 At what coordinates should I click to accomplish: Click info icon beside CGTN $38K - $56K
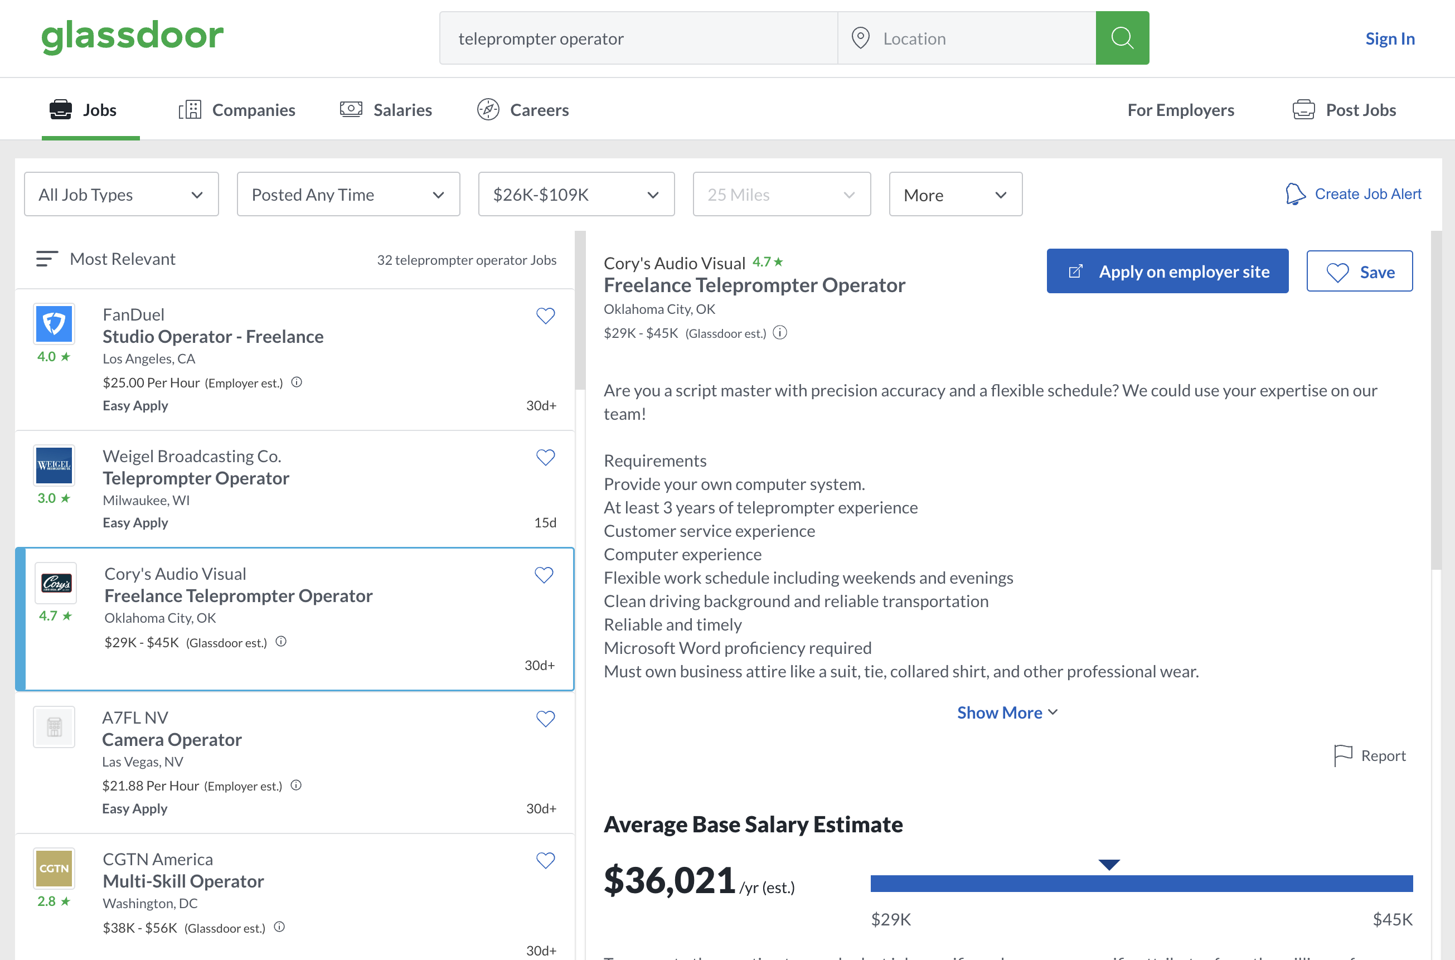coord(279,927)
